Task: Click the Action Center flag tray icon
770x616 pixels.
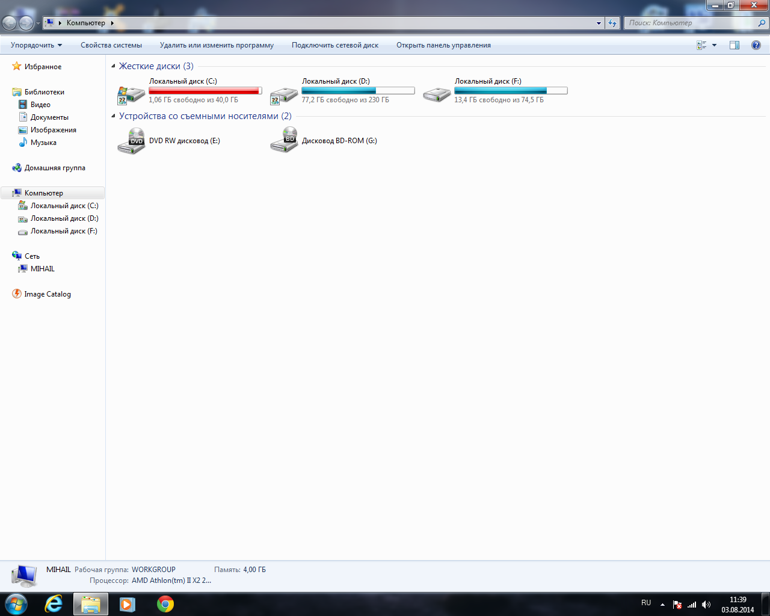Action: (677, 605)
